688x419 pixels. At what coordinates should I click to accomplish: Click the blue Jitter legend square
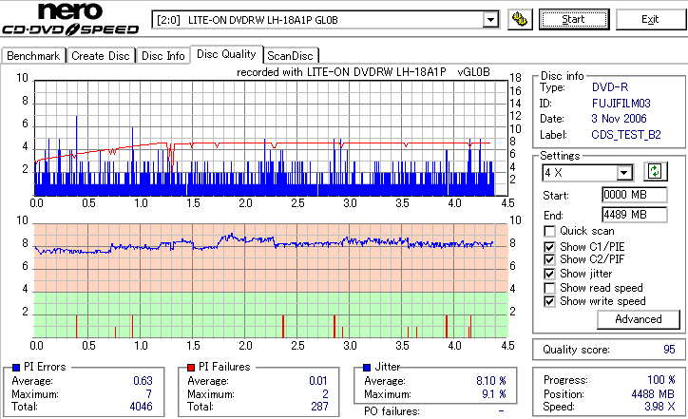point(367,368)
